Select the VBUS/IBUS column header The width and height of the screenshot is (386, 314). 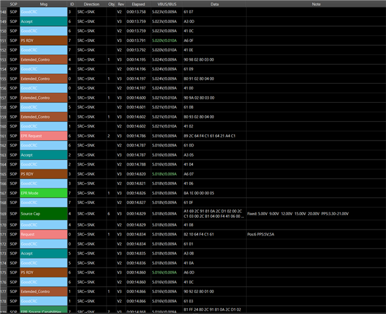167,4
